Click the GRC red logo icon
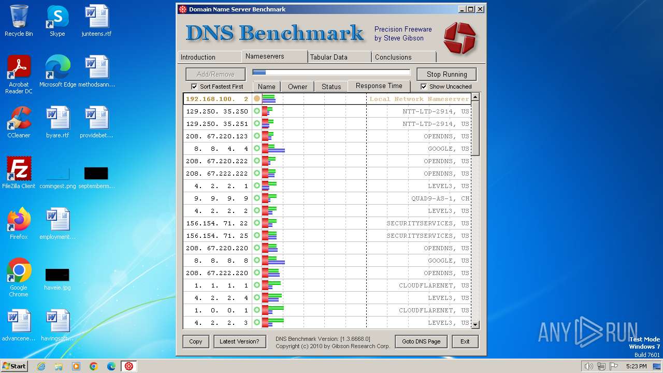The height and width of the screenshot is (373, 663). coord(459,38)
